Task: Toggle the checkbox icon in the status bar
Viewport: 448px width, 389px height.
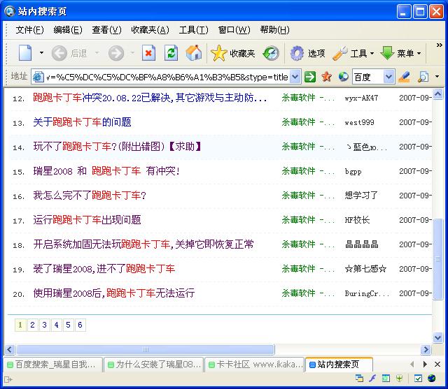Action: coord(418,379)
